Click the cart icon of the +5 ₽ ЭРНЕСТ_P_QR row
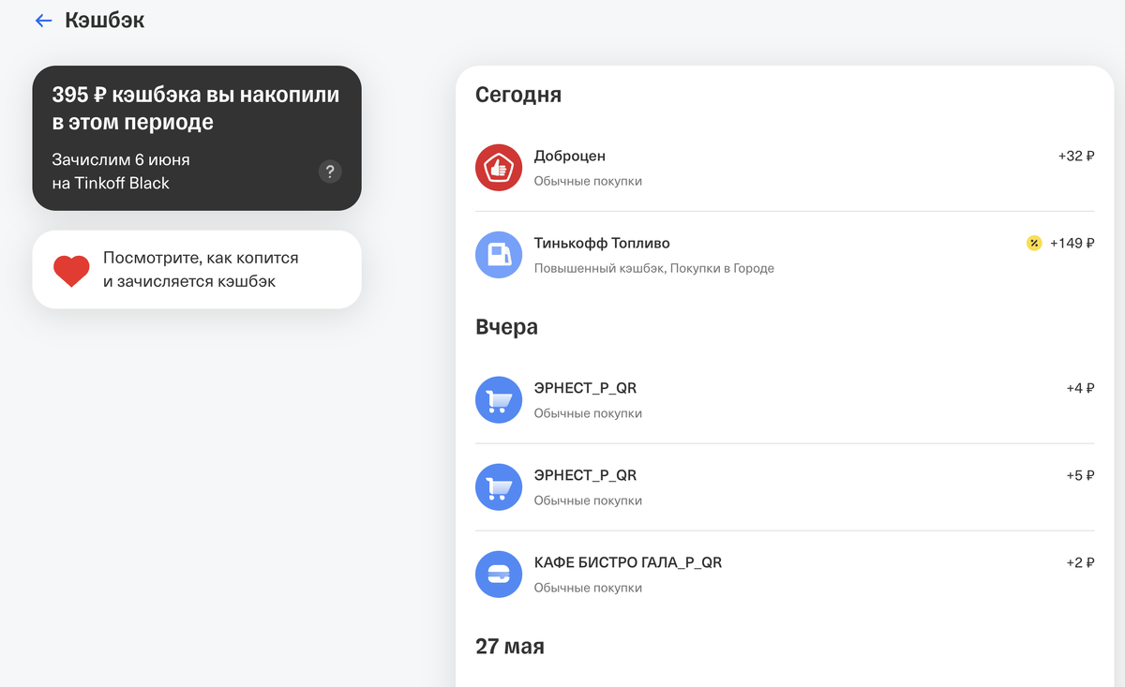The height and width of the screenshot is (687, 1125). [x=499, y=487]
